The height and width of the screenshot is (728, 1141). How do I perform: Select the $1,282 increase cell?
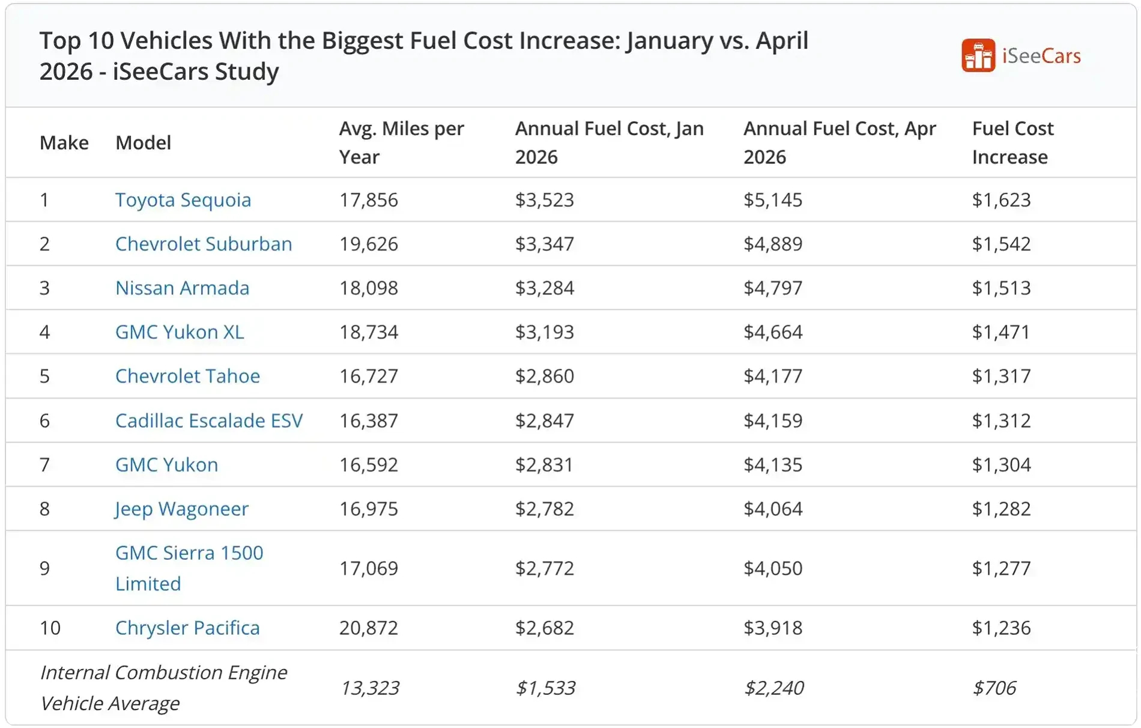(x=1001, y=509)
